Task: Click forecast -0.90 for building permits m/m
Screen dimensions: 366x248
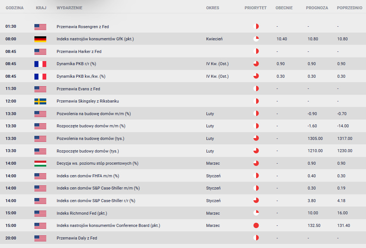Action: pyautogui.click(x=312, y=114)
